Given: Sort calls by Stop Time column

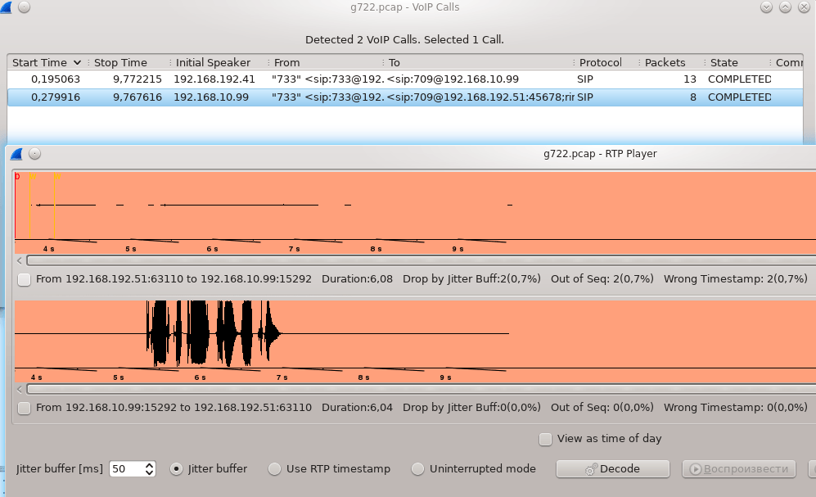Looking at the screenshot, I should [x=128, y=62].
